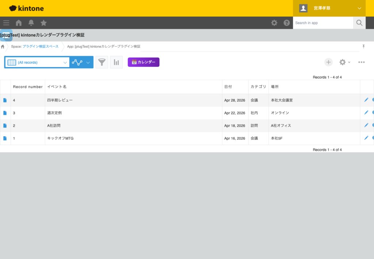
Task: Open the app settings gear dropdown
Action: [x=344, y=62]
